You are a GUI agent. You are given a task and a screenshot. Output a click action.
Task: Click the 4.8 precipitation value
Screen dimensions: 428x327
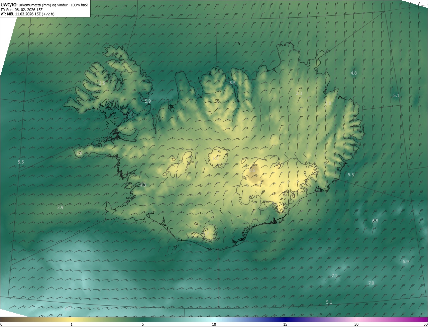[353, 73]
